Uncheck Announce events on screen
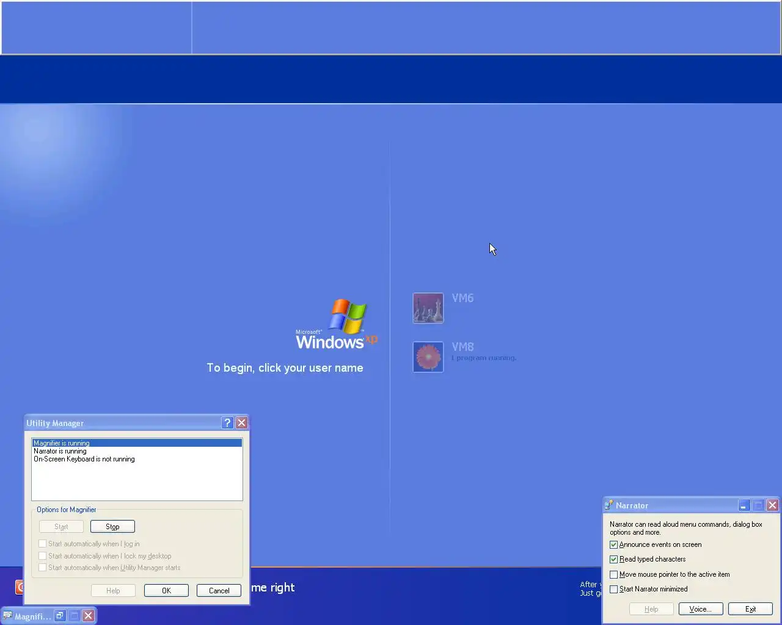This screenshot has width=782, height=625. pyautogui.click(x=614, y=544)
